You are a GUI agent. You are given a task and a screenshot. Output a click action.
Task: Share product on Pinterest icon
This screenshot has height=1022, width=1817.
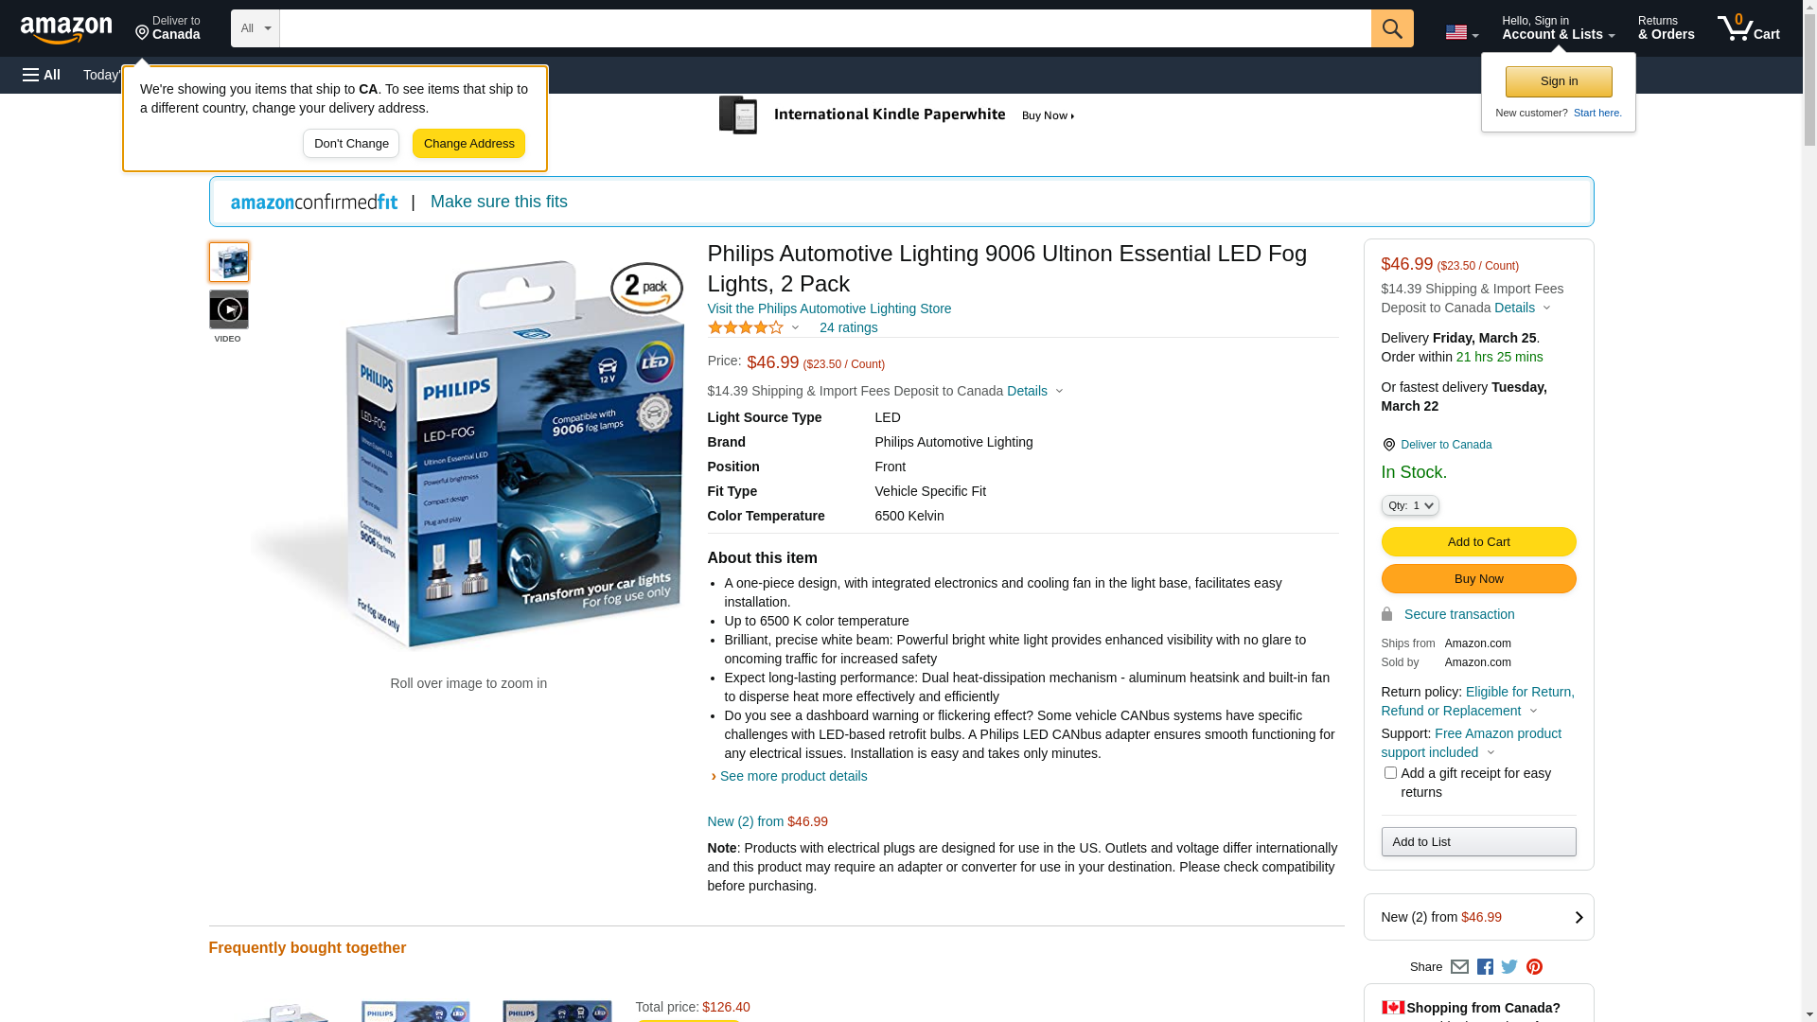pyautogui.click(x=1534, y=967)
